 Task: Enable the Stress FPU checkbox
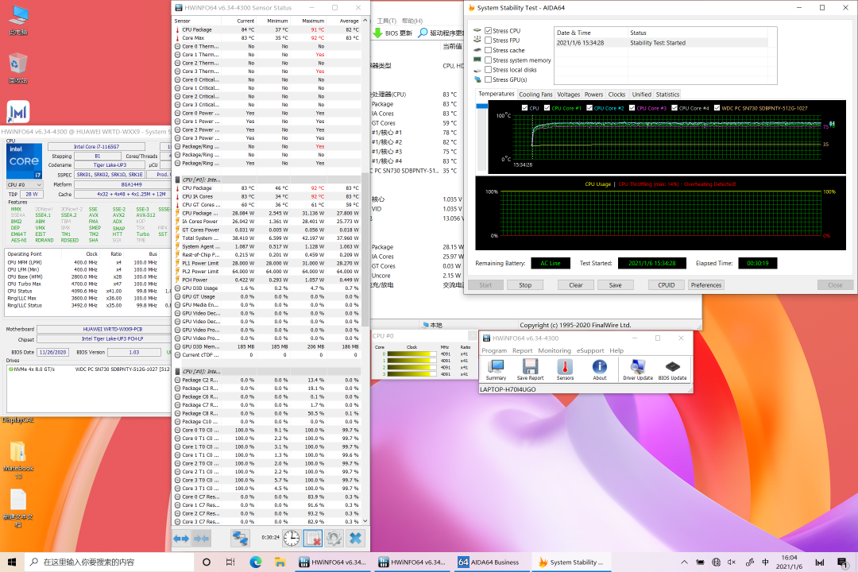[488, 41]
